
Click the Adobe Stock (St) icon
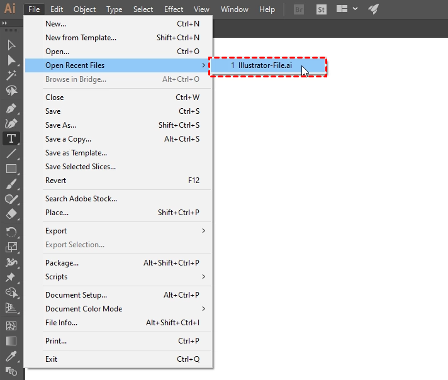321,9
